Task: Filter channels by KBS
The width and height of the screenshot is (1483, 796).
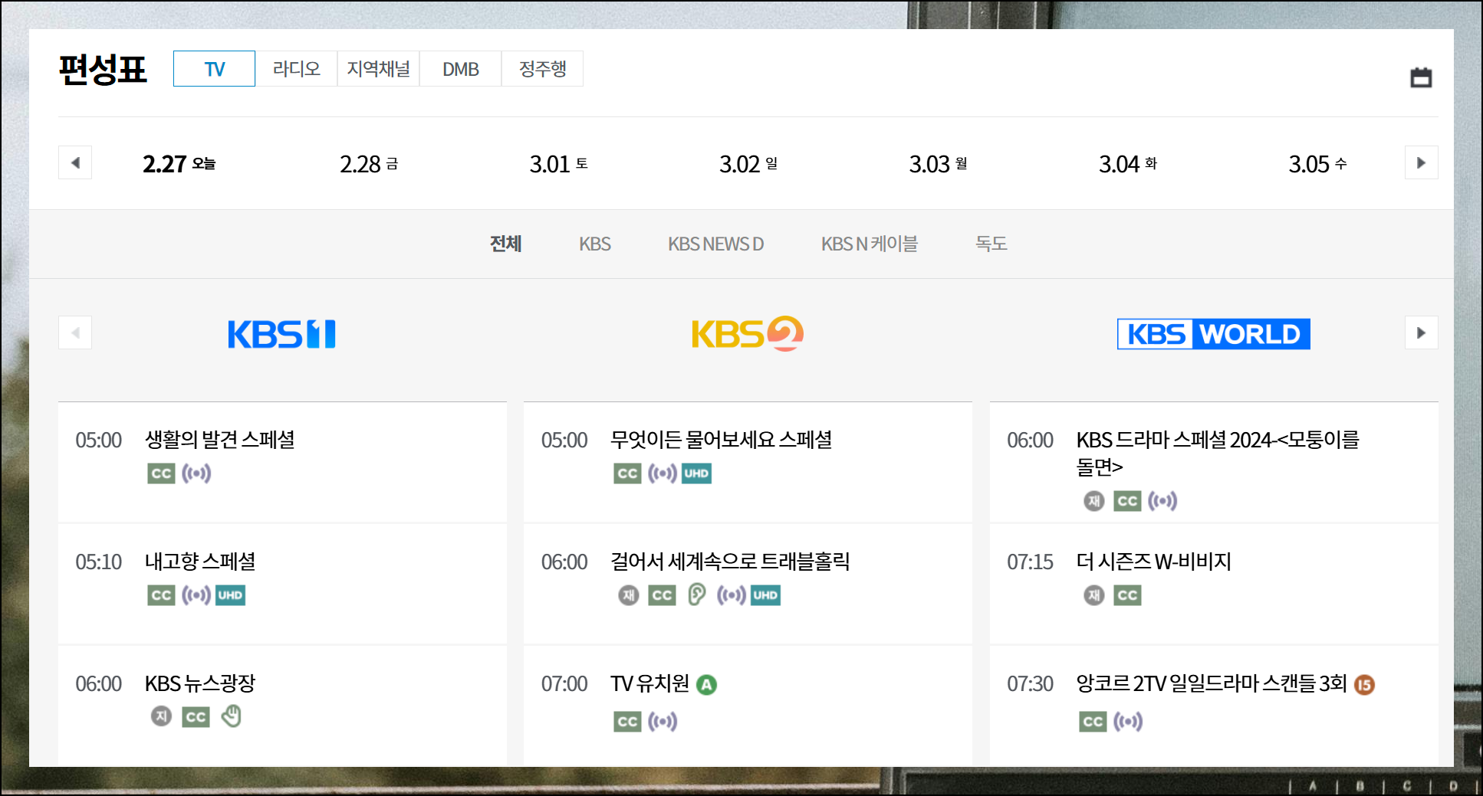Action: coord(595,244)
